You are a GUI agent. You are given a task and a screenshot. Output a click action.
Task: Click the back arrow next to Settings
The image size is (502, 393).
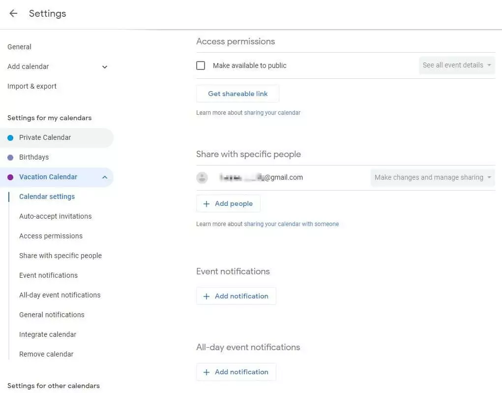pos(13,14)
